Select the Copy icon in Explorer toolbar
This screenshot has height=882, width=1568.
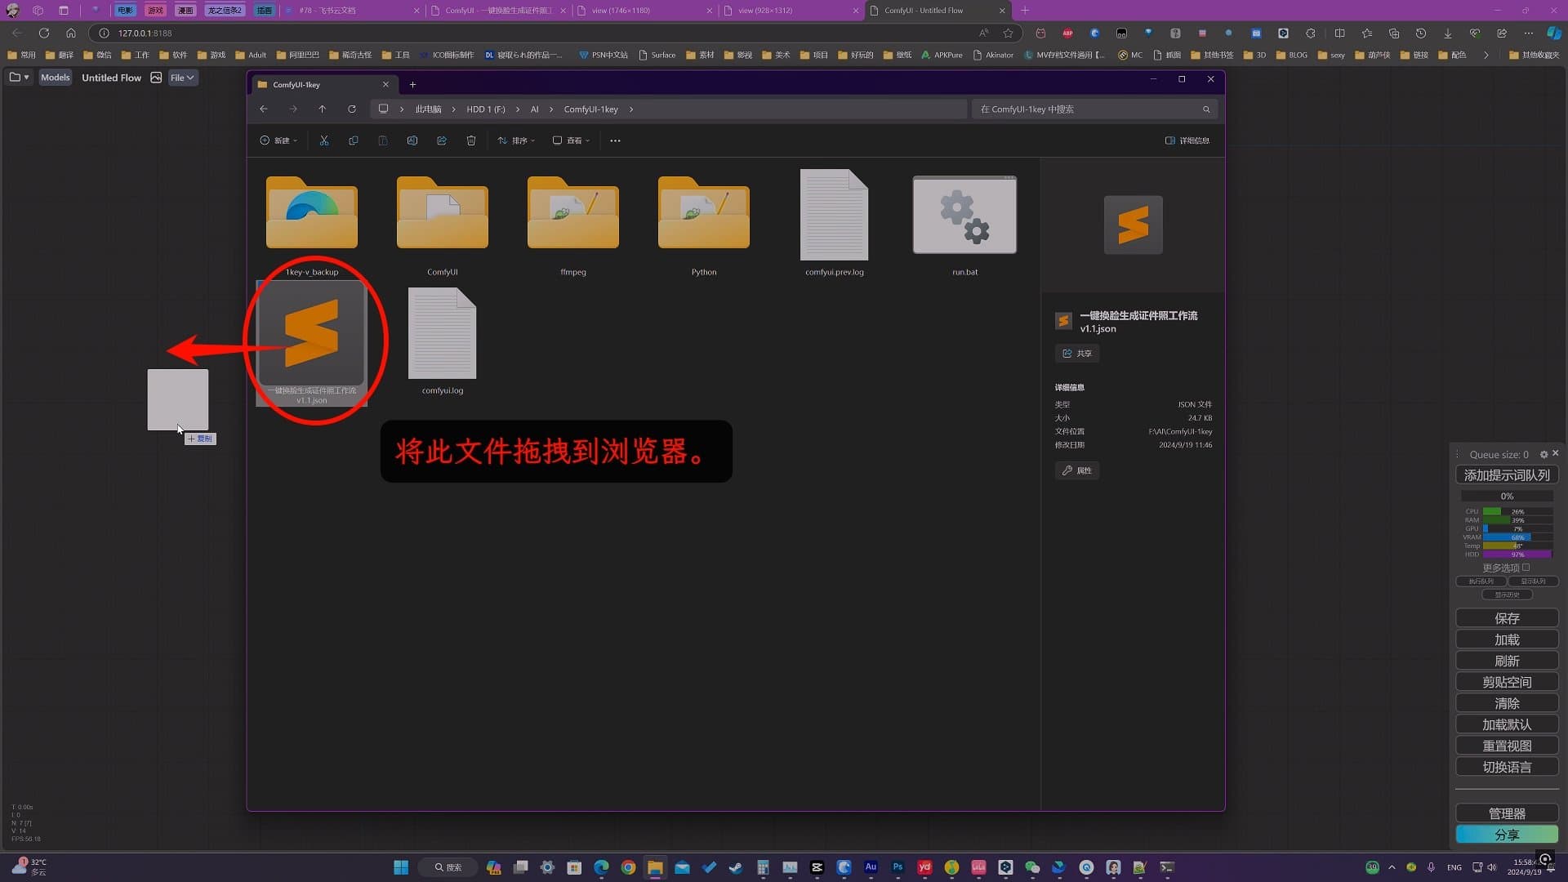point(354,140)
